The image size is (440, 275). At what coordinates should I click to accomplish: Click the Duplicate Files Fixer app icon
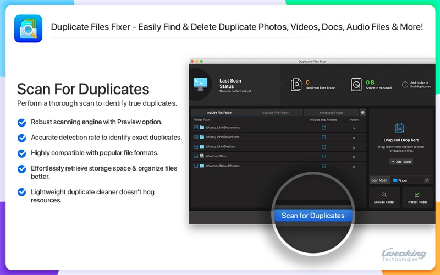coord(29,29)
